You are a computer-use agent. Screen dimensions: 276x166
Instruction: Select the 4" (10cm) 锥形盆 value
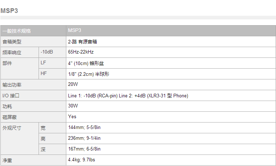[86, 63]
